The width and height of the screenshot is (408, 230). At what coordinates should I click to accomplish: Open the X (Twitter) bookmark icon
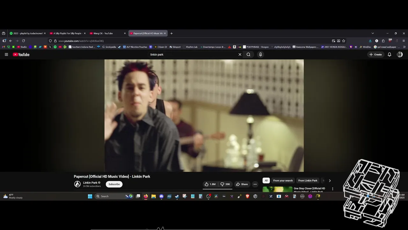(x=50, y=47)
